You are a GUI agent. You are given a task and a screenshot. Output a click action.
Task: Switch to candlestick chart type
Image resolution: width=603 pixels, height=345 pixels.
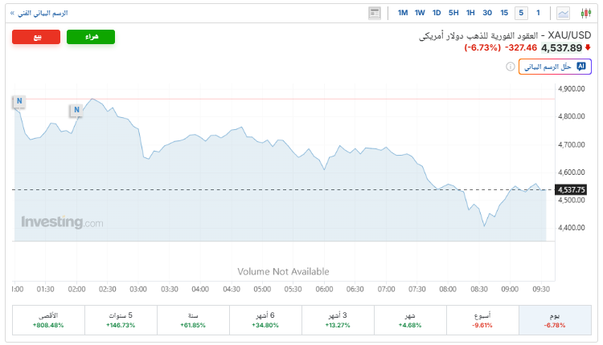point(585,13)
